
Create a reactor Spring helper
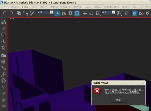coord(3,61)
